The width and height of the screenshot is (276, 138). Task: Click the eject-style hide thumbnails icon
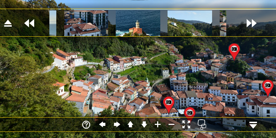(8, 23)
